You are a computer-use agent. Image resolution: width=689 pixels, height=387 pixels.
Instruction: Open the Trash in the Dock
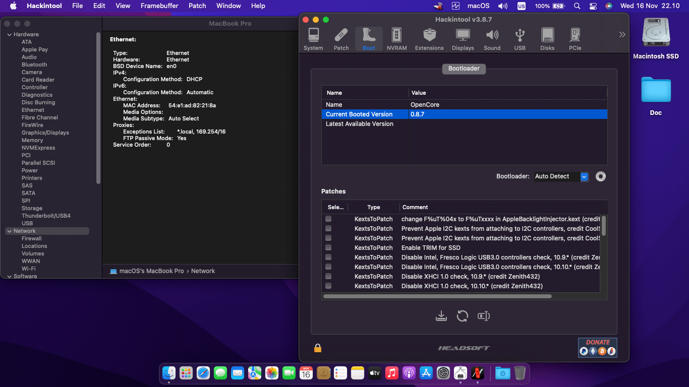[x=520, y=373]
